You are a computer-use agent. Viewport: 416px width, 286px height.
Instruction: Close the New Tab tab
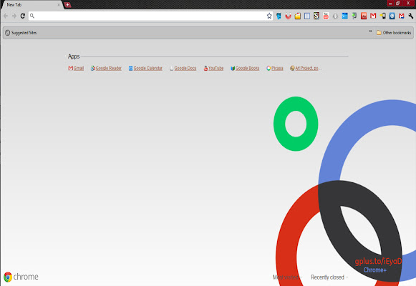(x=59, y=5)
